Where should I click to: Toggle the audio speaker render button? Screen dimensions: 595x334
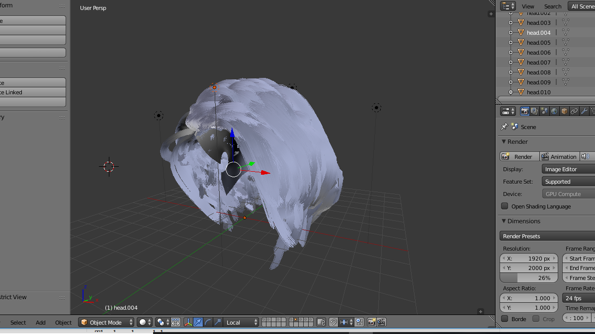[x=586, y=156]
